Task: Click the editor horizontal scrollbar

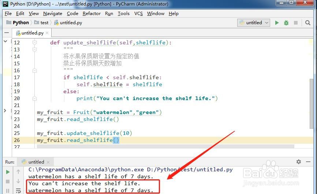Action: tap(165, 146)
